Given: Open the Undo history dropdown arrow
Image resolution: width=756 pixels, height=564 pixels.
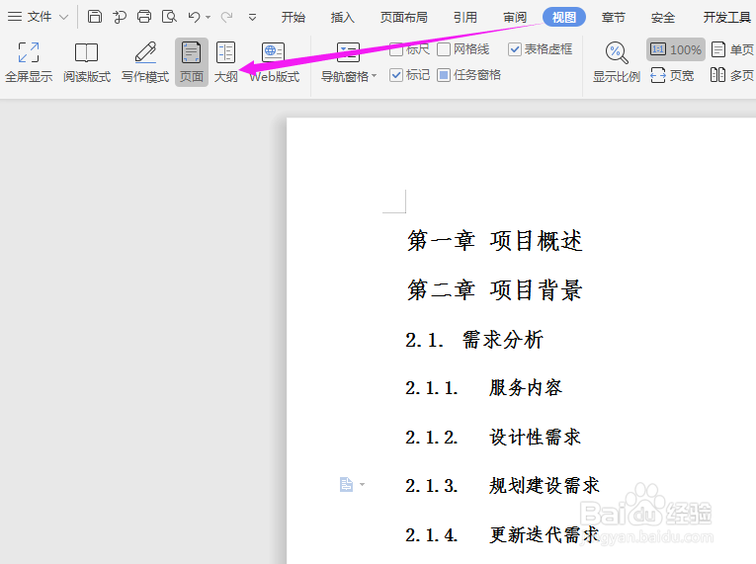Looking at the screenshot, I should pyautogui.click(x=209, y=18).
